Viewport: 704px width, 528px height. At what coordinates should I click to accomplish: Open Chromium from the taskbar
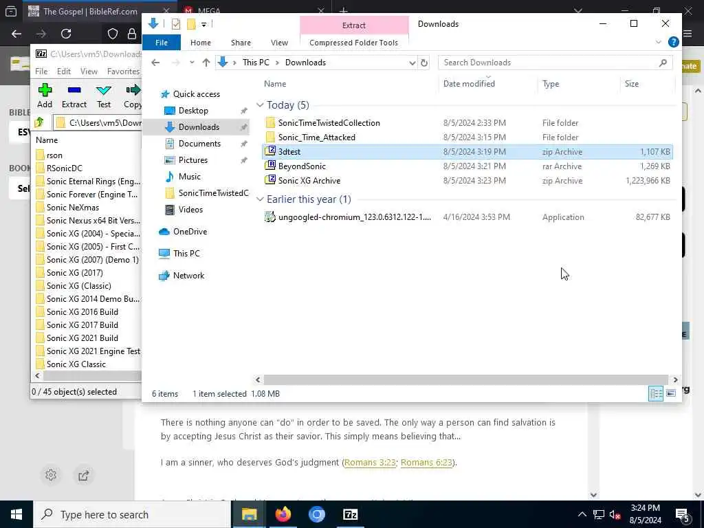pos(316,514)
